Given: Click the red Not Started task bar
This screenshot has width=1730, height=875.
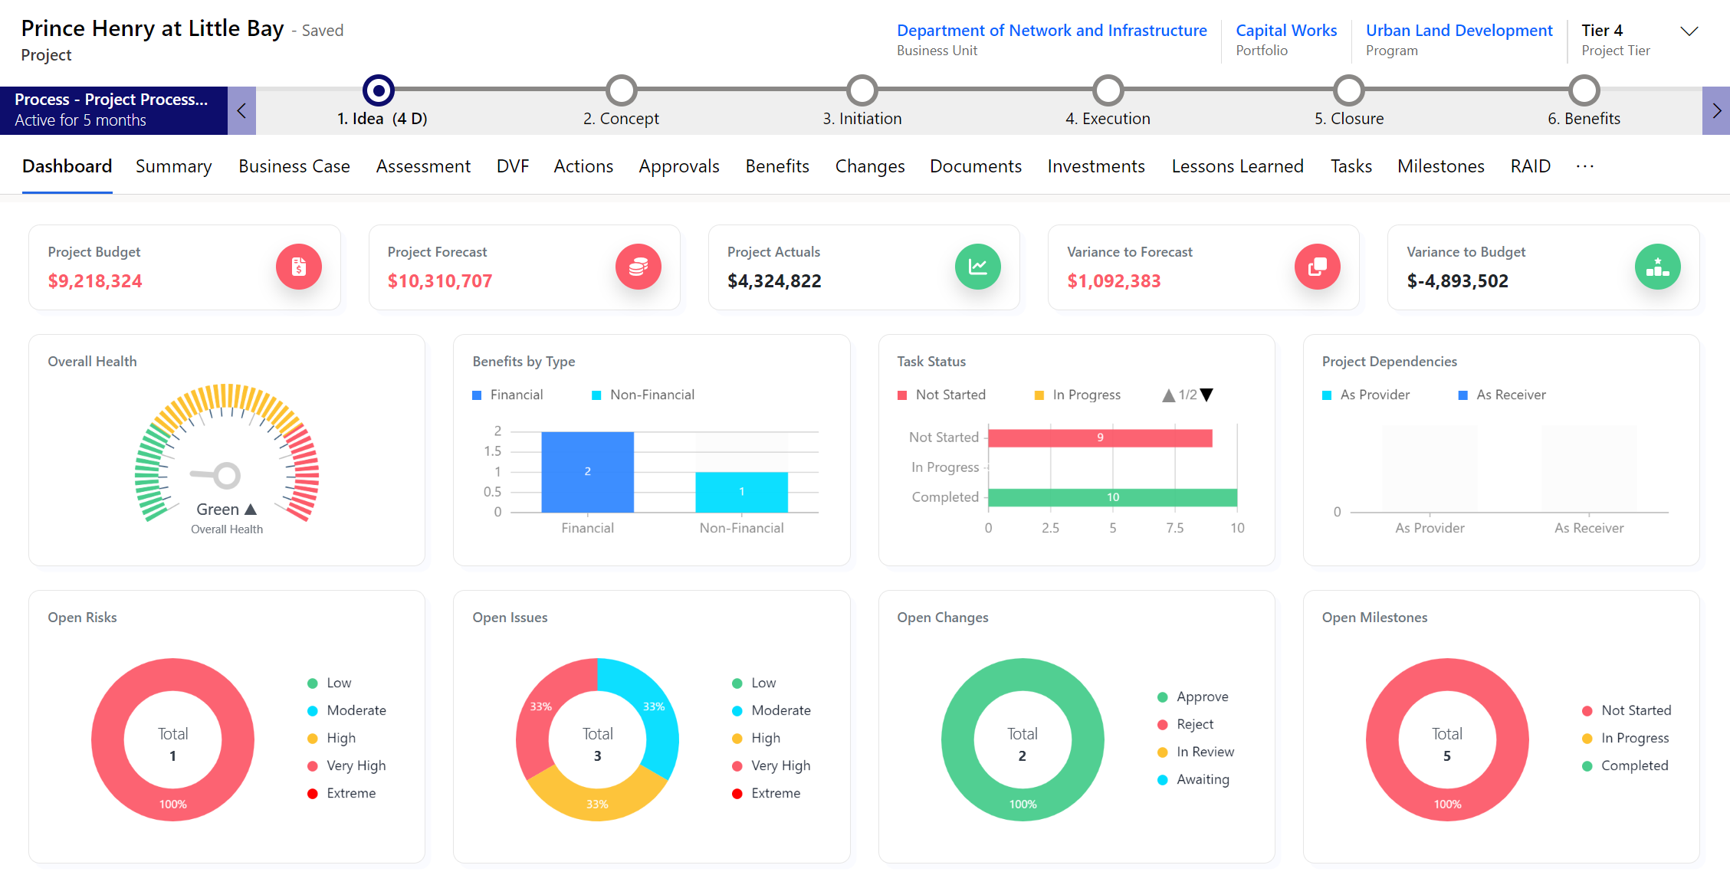Looking at the screenshot, I should pos(1100,437).
